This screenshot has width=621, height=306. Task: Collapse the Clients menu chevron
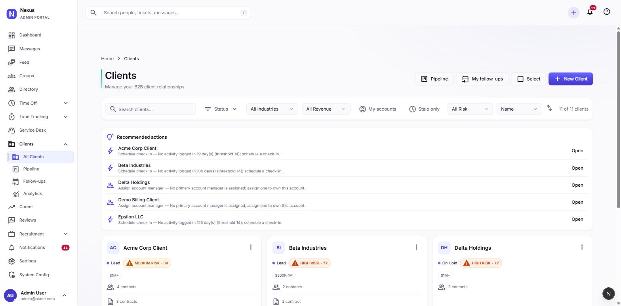point(66,144)
